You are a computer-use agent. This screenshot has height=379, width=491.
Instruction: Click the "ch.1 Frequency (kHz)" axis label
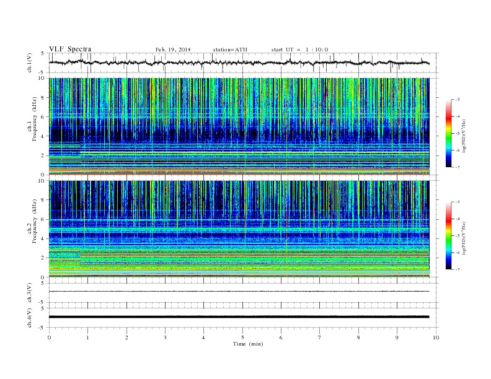pyautogui.click(x=32, y=119)
